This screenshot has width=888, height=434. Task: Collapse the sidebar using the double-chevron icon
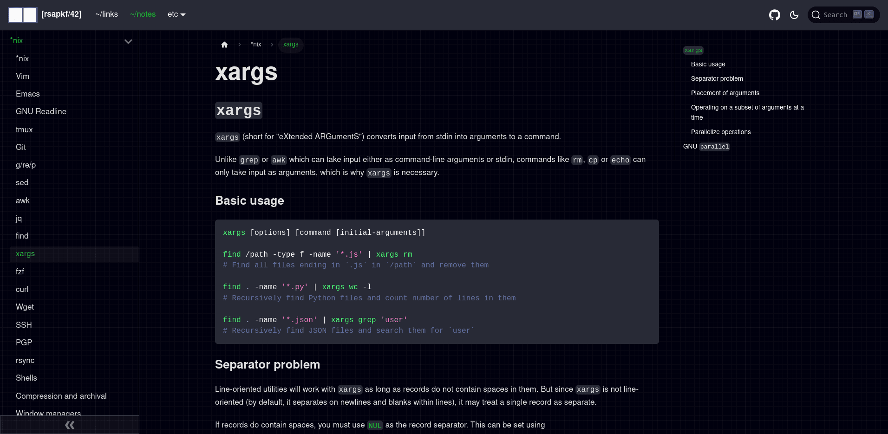coord(69,425)
